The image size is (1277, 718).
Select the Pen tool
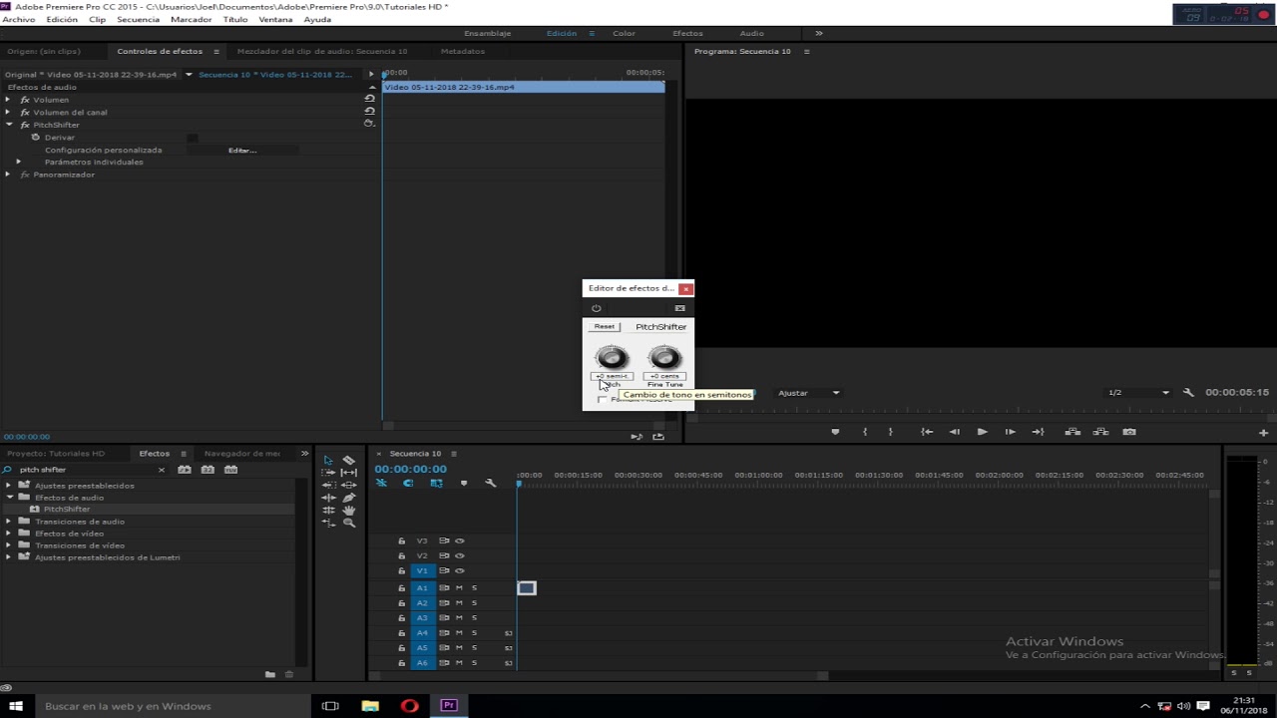[348, 498]
